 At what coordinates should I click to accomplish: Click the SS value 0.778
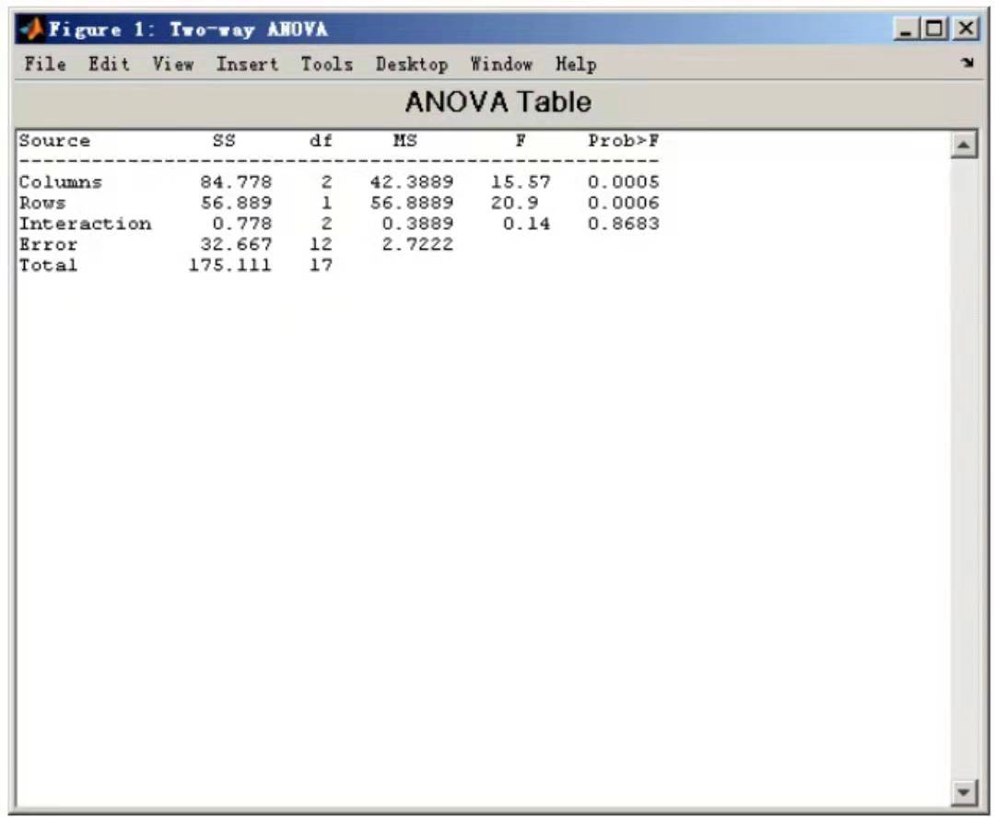[x=242, y=224]
